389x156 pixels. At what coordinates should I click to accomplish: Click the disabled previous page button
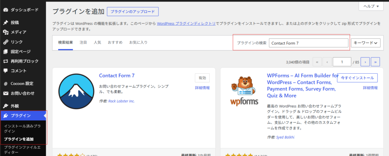tap(327, 62)
